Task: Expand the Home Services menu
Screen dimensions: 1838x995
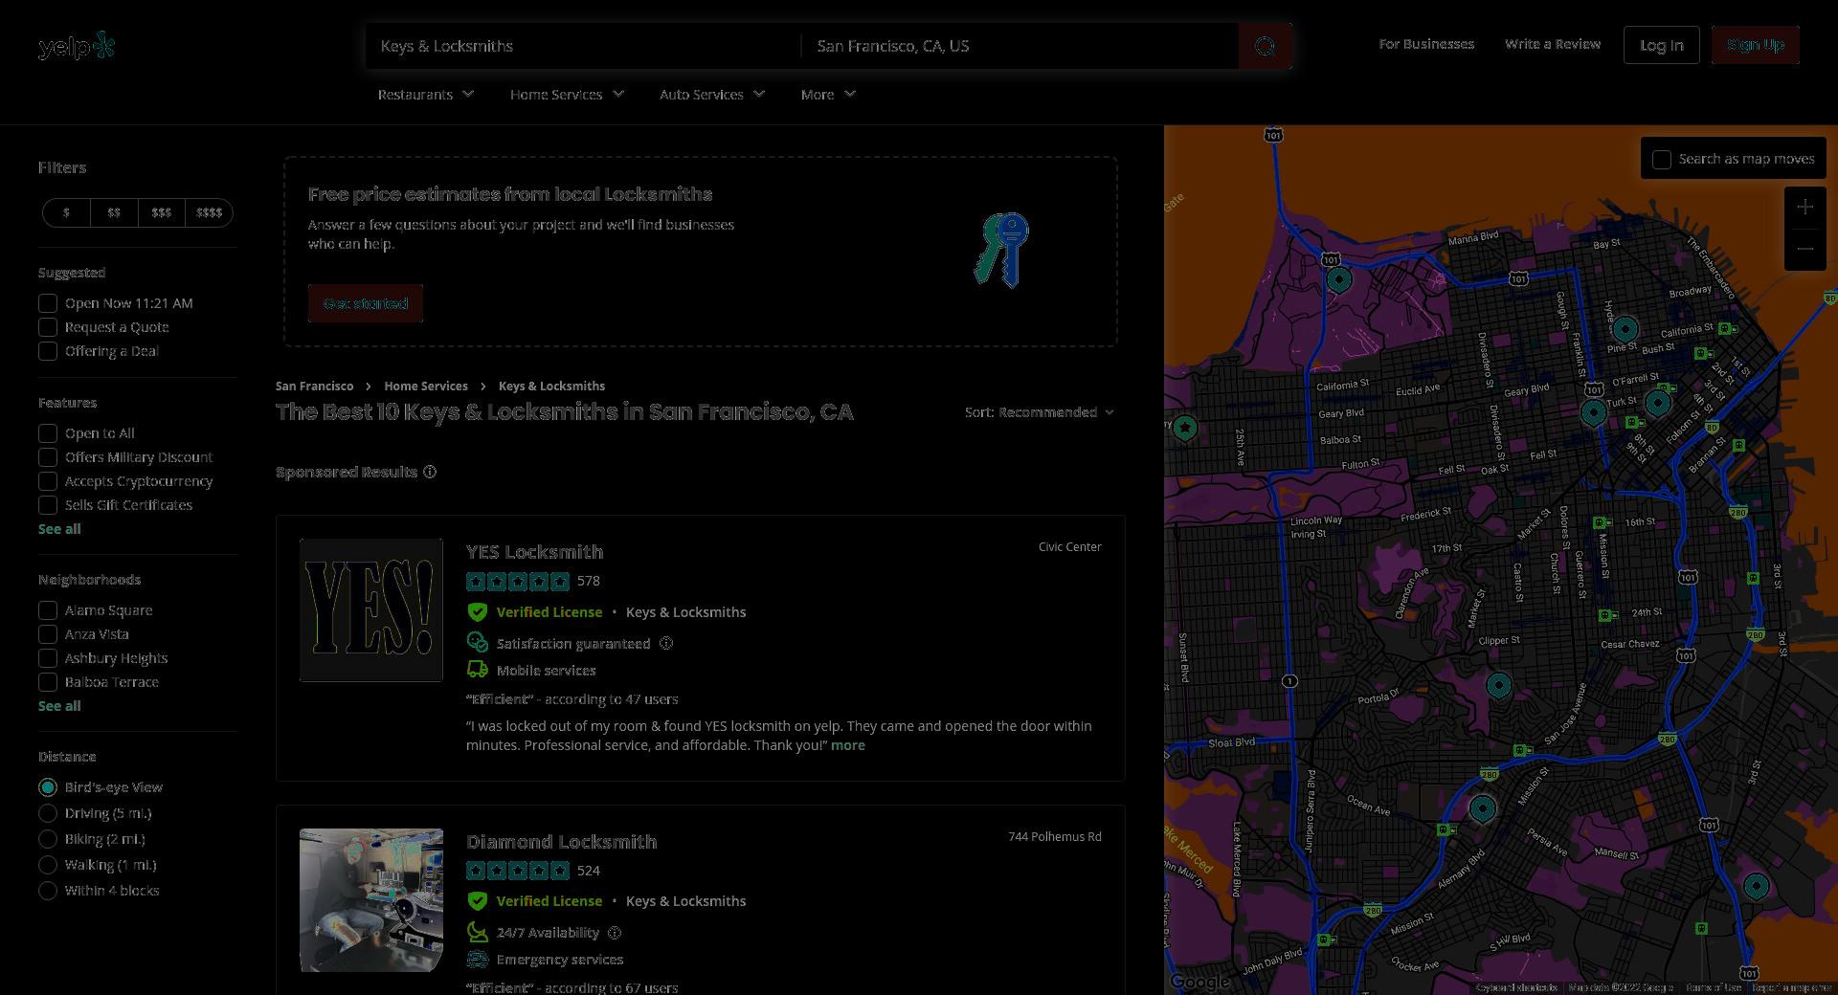Action: pos(567,95)
